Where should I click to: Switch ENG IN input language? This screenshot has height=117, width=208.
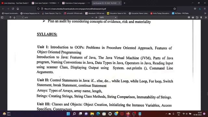click(x=178, y=114)
